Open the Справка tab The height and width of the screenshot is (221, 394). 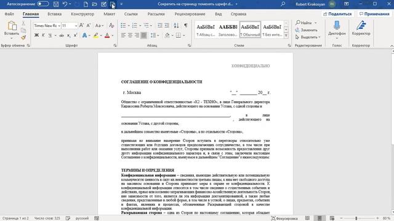point(238,14)
